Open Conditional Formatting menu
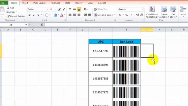188x106 pixels. (x=152, y=12)
